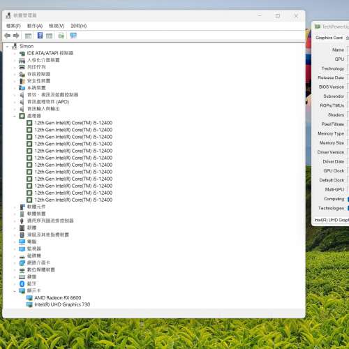Image resolution: width=349 pixels, height=349 pixels.
Task: Select the 電腦 computer category row
Action: point(31,242)
